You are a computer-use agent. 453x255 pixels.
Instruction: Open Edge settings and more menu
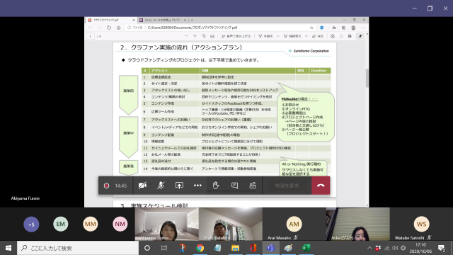pyautogui.click(x=363, y=28)
